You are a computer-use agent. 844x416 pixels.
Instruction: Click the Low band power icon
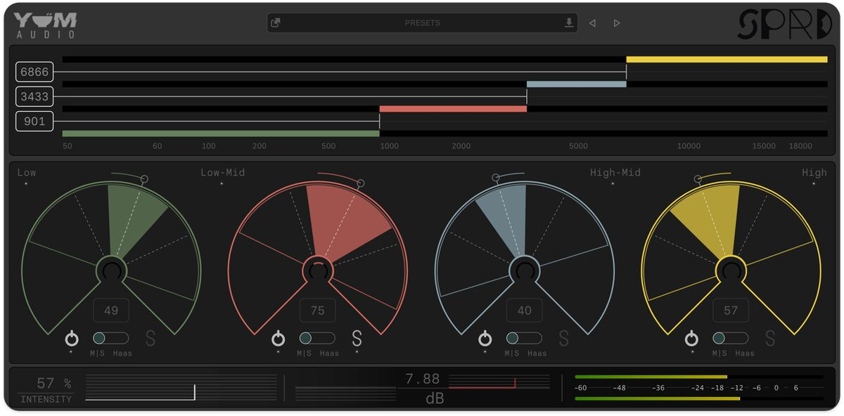[72, 339]
